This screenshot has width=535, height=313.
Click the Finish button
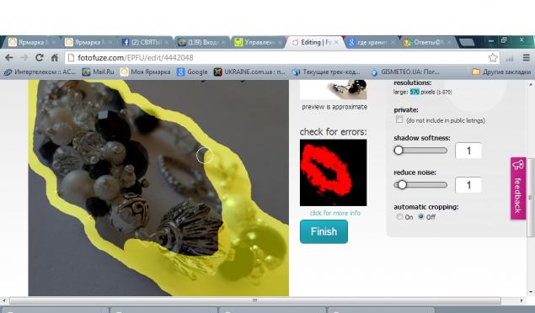(324, 231)
